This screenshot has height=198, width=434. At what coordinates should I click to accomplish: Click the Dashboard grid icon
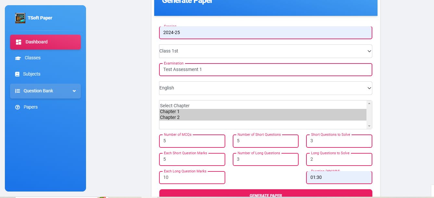[x=19, y=42]
